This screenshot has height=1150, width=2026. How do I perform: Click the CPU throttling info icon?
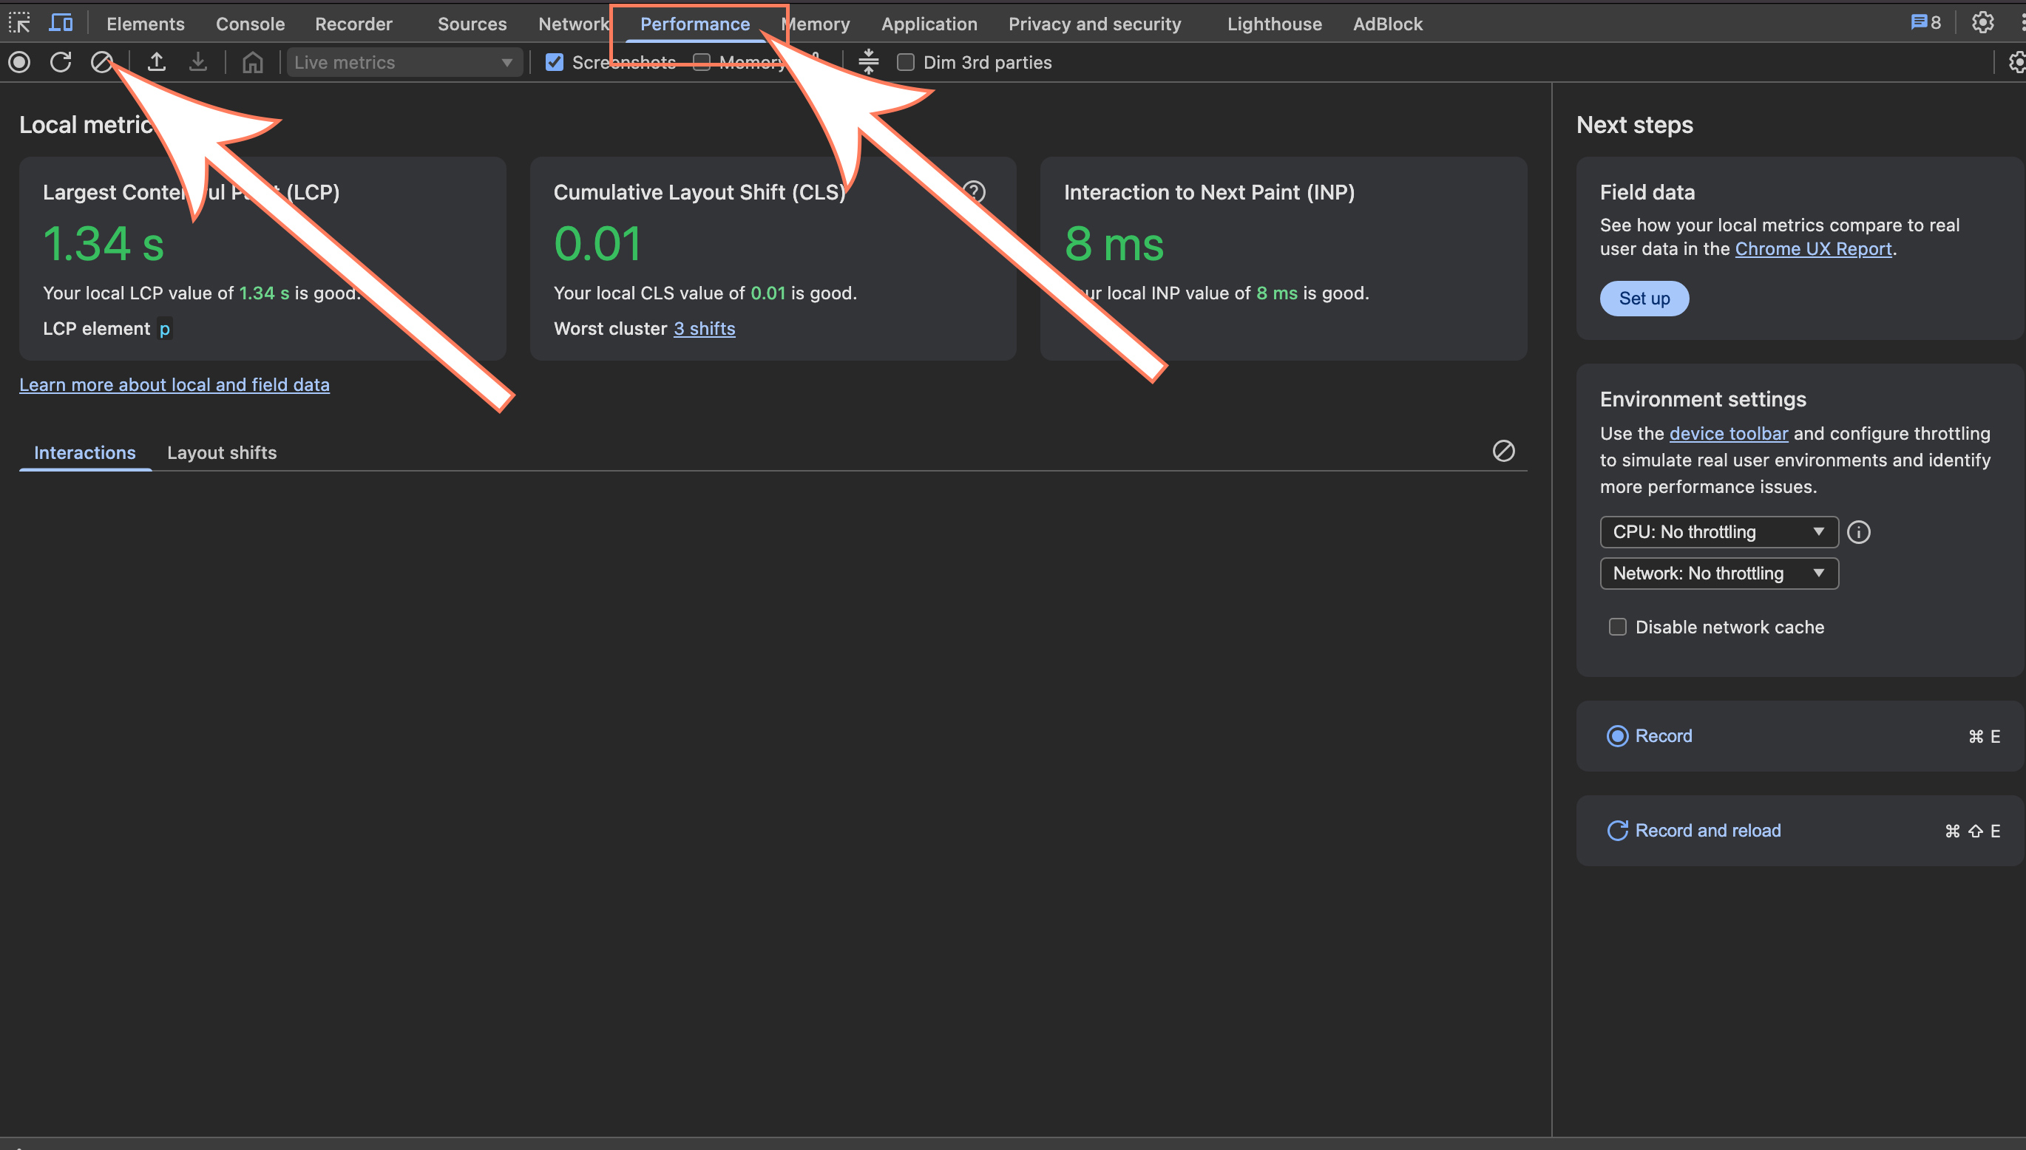click(1858, 531)
